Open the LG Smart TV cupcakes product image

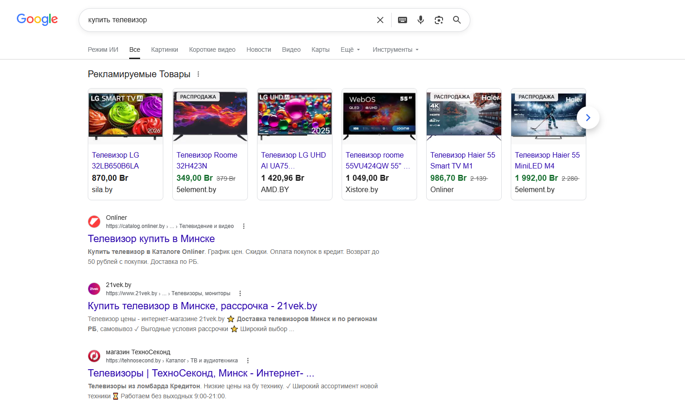click(x=126, y=117)
